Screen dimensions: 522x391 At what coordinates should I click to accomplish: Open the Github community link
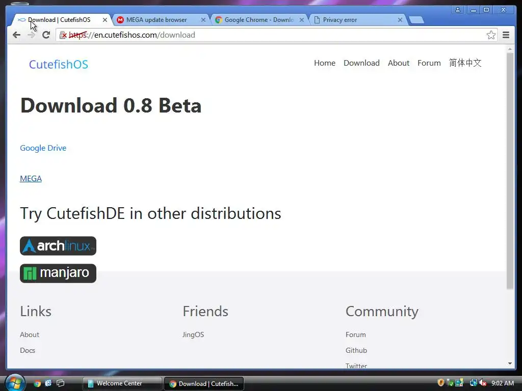coord(356,350)
